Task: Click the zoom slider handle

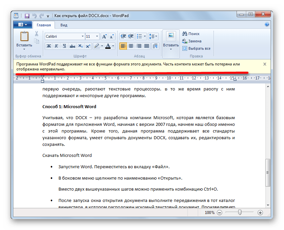Action: (240, 212)
